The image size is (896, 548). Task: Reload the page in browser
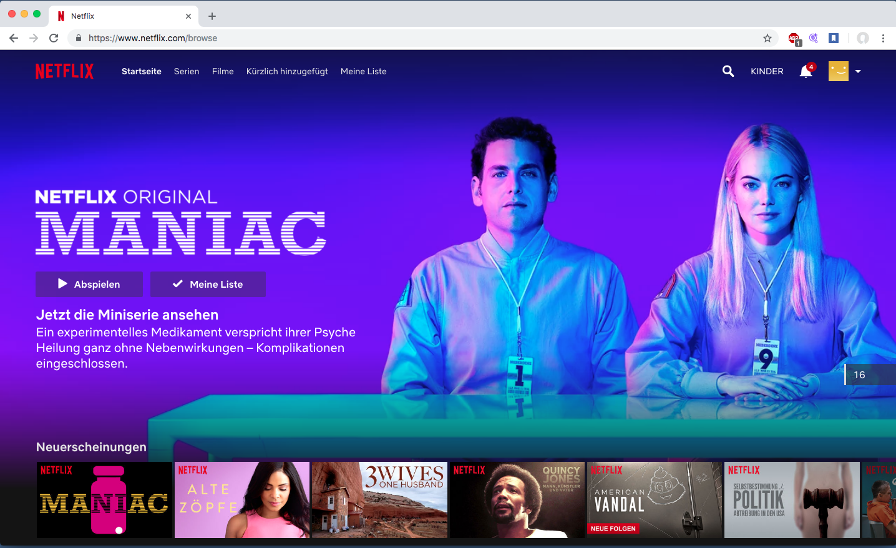click(54, 38)
